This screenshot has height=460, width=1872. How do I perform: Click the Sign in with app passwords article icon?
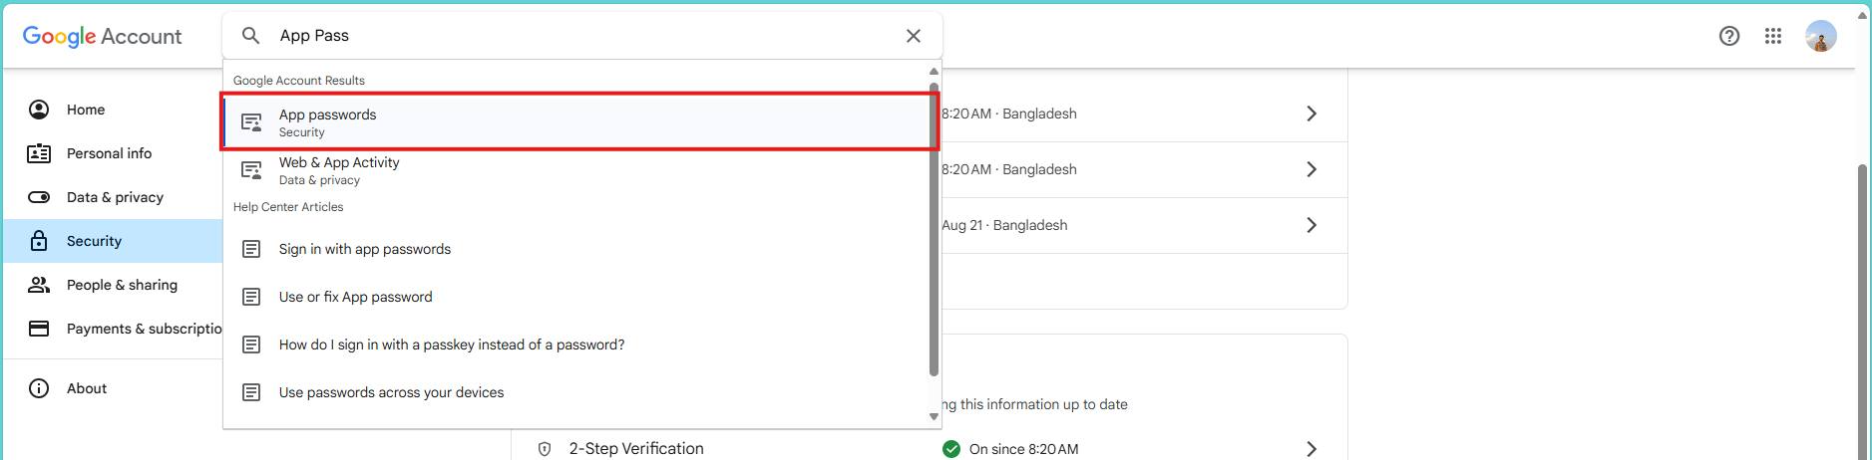click(252, 249)
